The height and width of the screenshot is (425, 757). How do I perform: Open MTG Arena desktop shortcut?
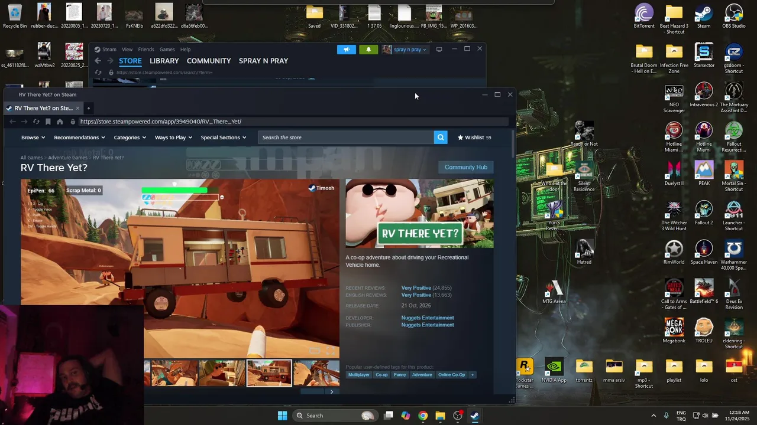point(554,292)
